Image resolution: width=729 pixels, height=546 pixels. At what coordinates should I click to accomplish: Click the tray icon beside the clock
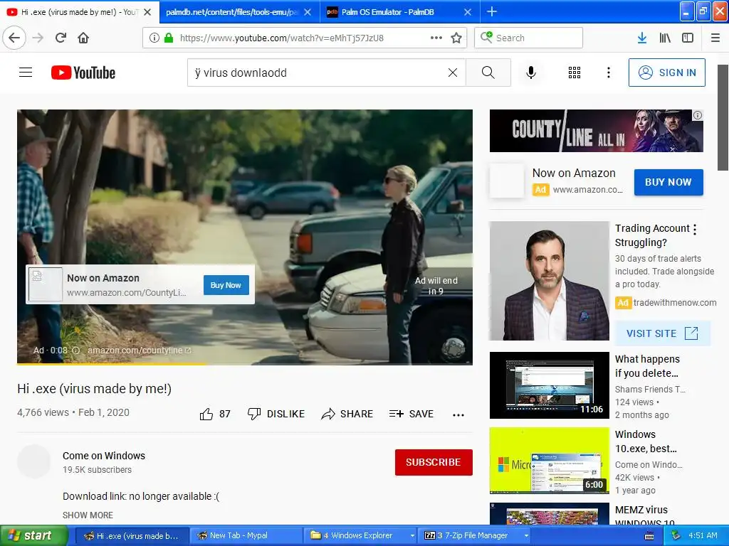click(x=676, y=536)
